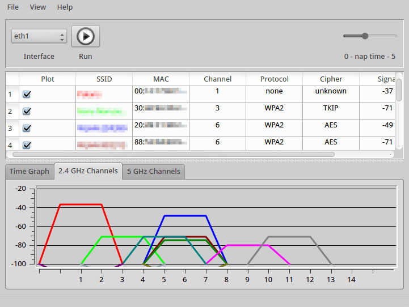Adjust the nap time slider

point(365,36)
